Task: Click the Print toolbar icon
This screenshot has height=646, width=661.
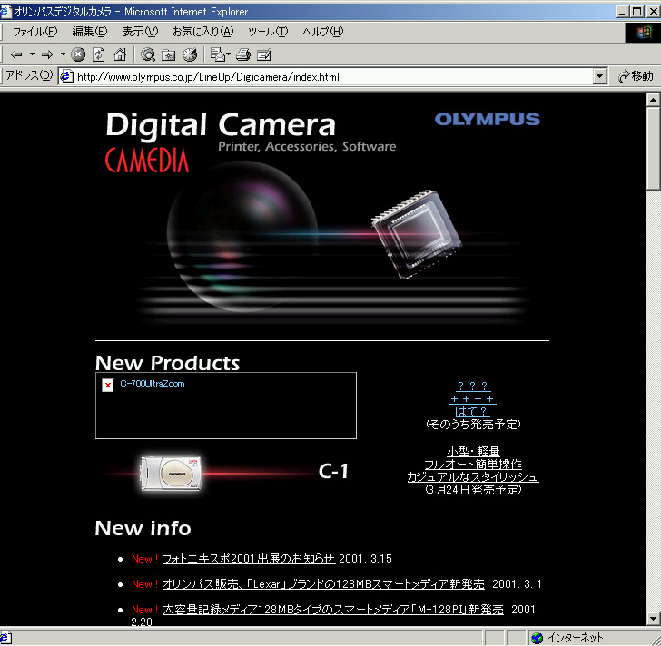Action: [x=243, y=54]
